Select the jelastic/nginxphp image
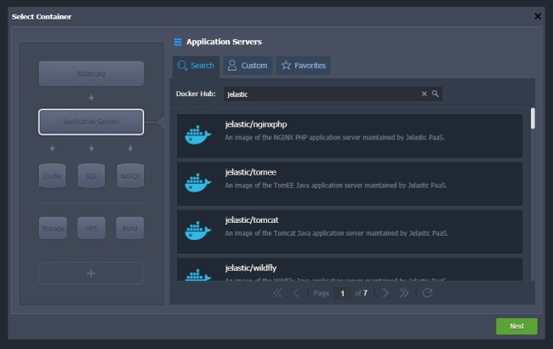 (x=350, y=136)
